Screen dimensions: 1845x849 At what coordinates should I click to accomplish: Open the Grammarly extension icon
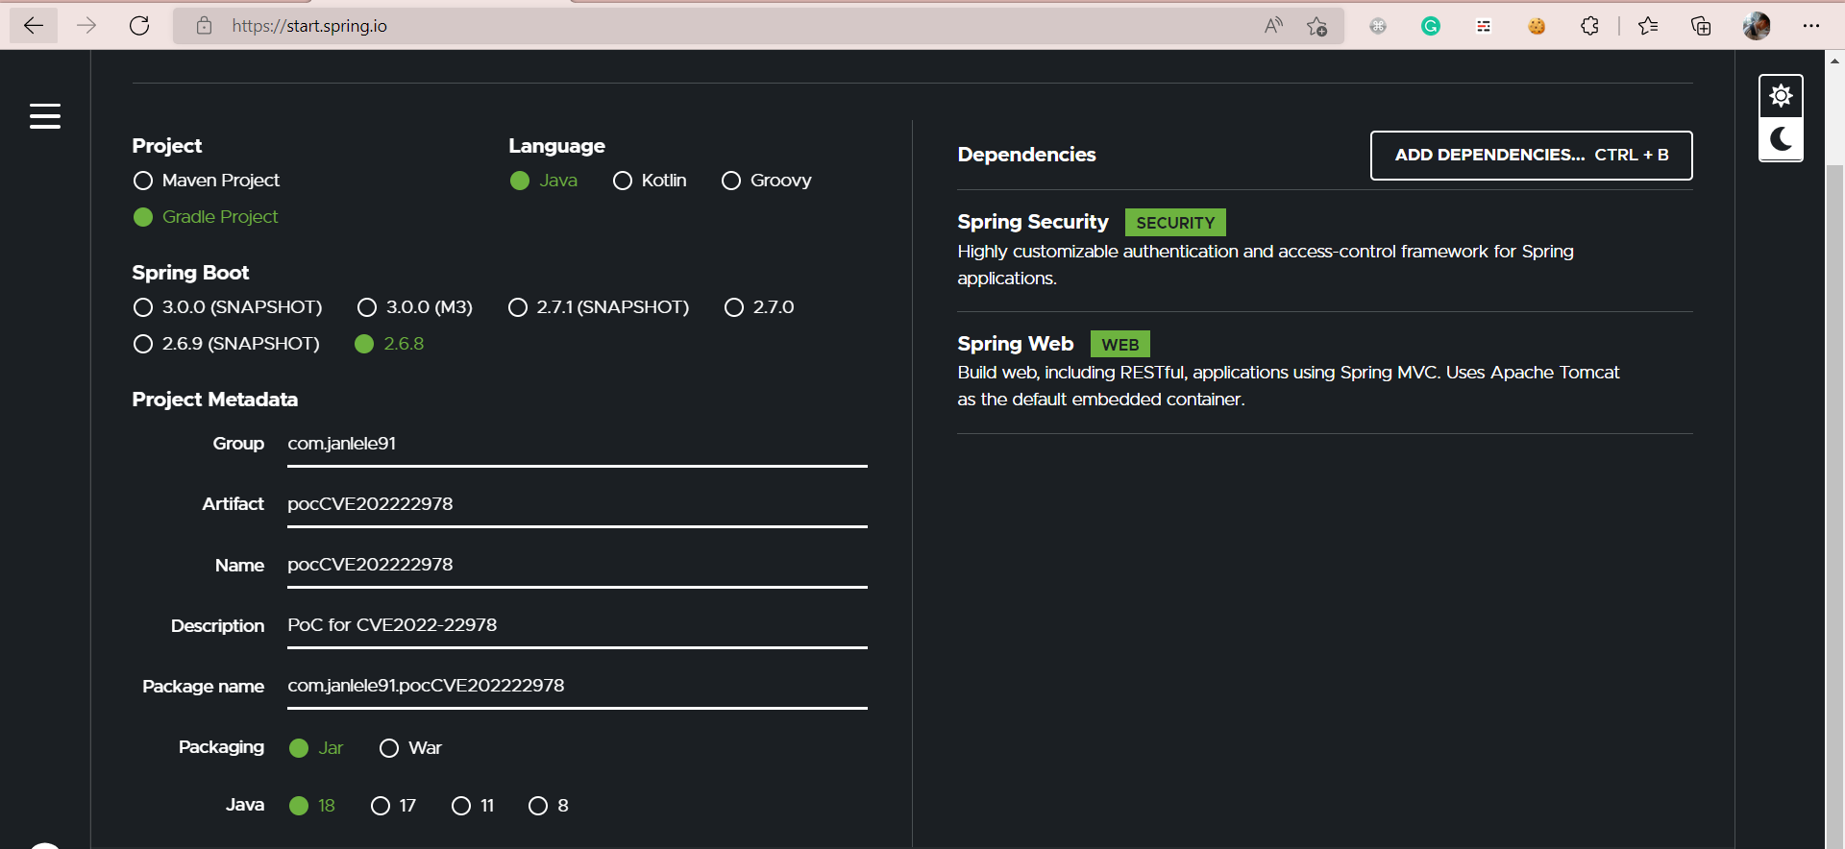click(1431, 26)
